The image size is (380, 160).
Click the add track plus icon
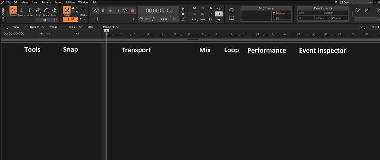pyautogui.click(x=41, y=33)
